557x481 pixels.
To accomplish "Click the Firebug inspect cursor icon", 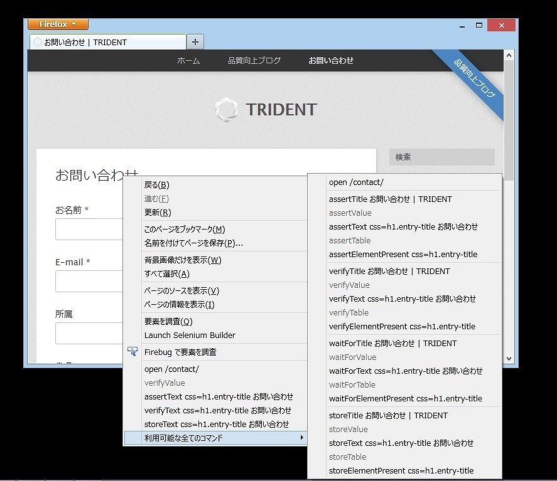I will point(133,352).
